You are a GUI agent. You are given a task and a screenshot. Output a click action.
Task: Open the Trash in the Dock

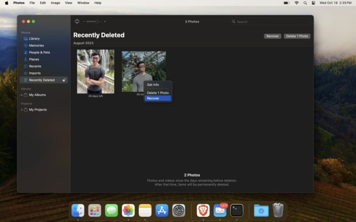[278, 210]
